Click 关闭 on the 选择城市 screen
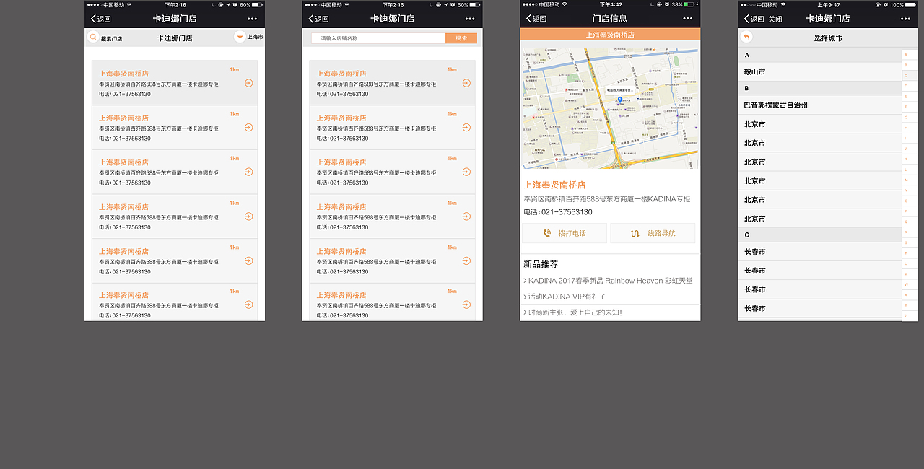 pyautogui.click(x=775, y=19)
